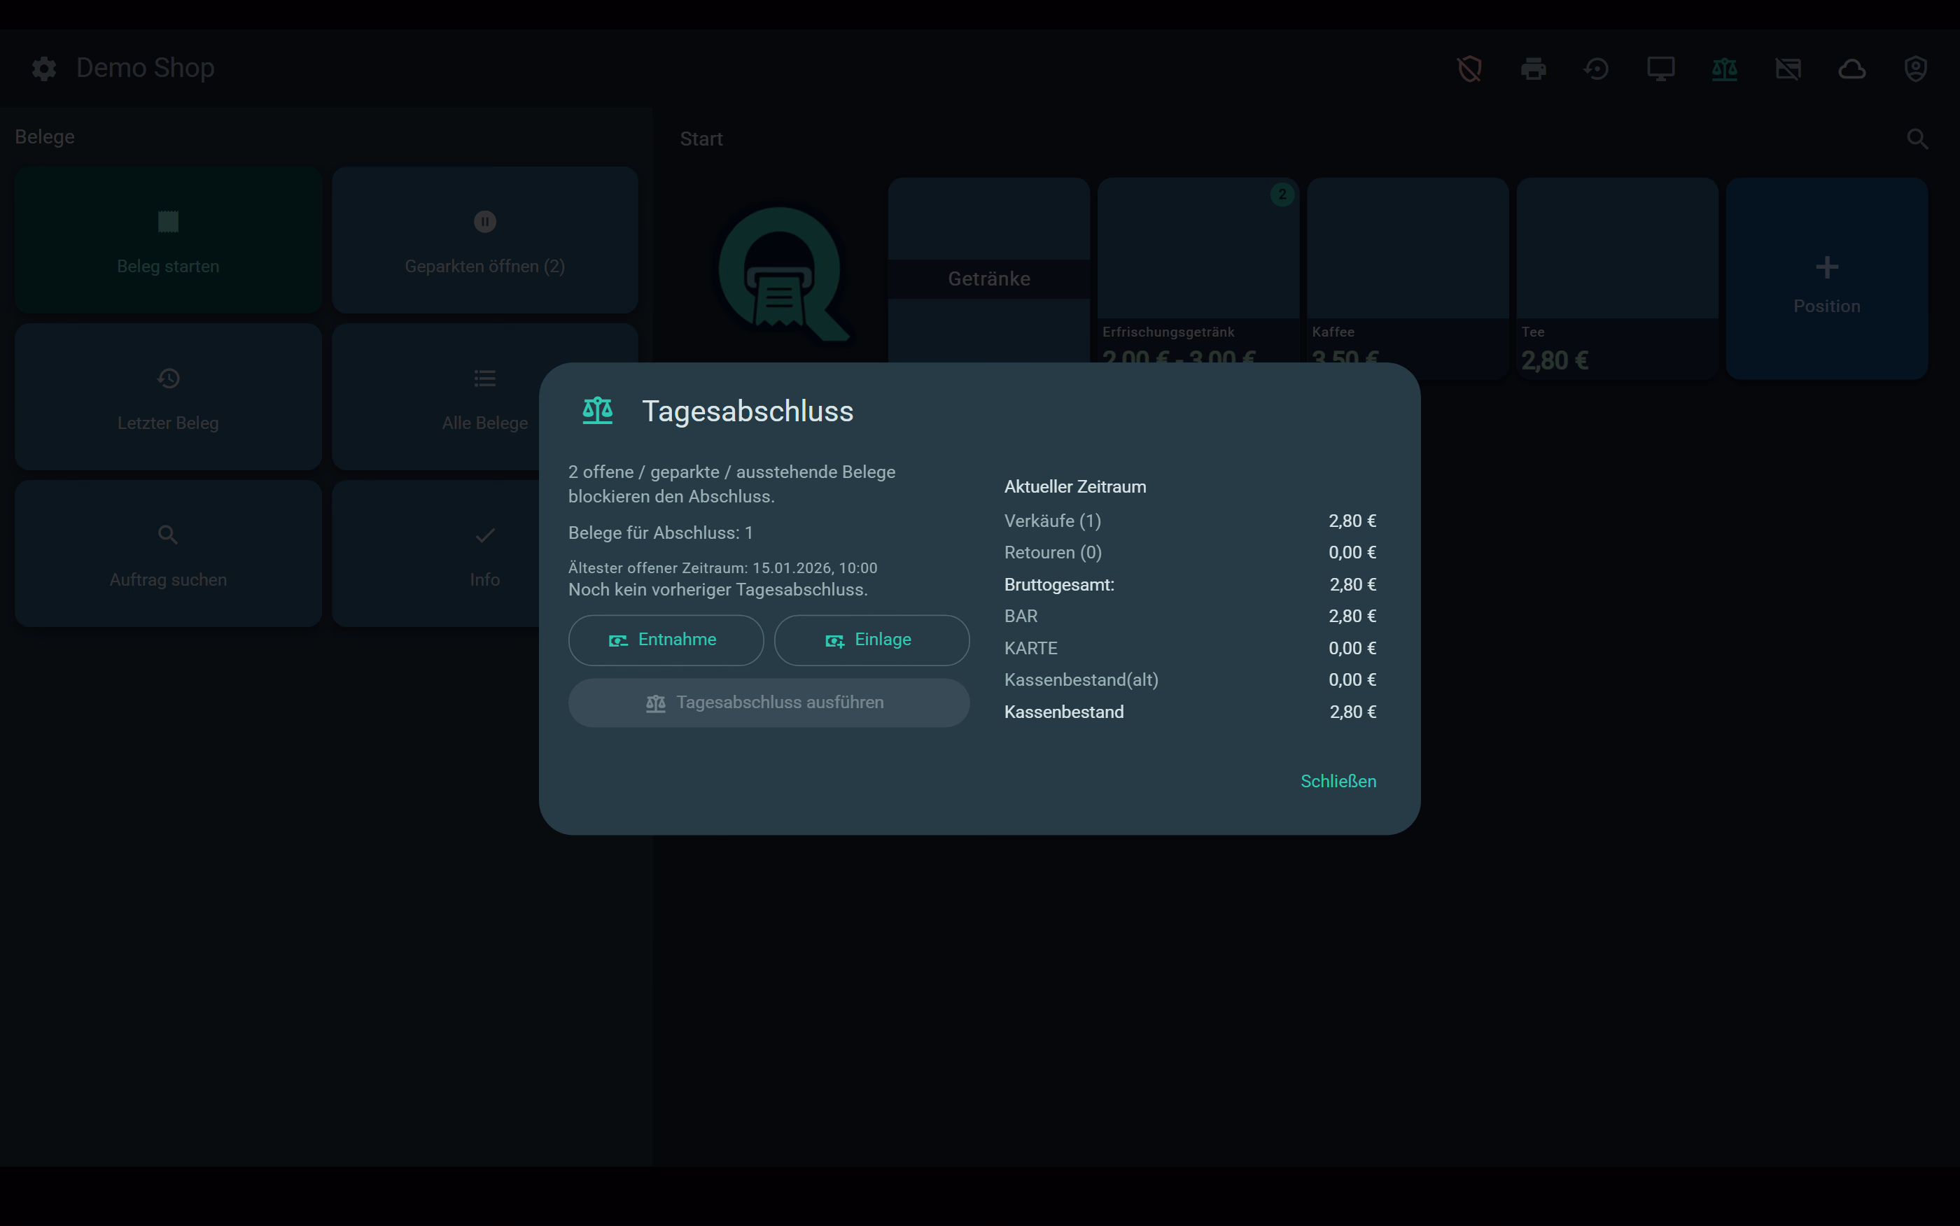Image resolution: width=1960 pixels, height=1226 pixels.
Task: Start a new receipt with Beleg starten
Action: [x=169, y=240]
